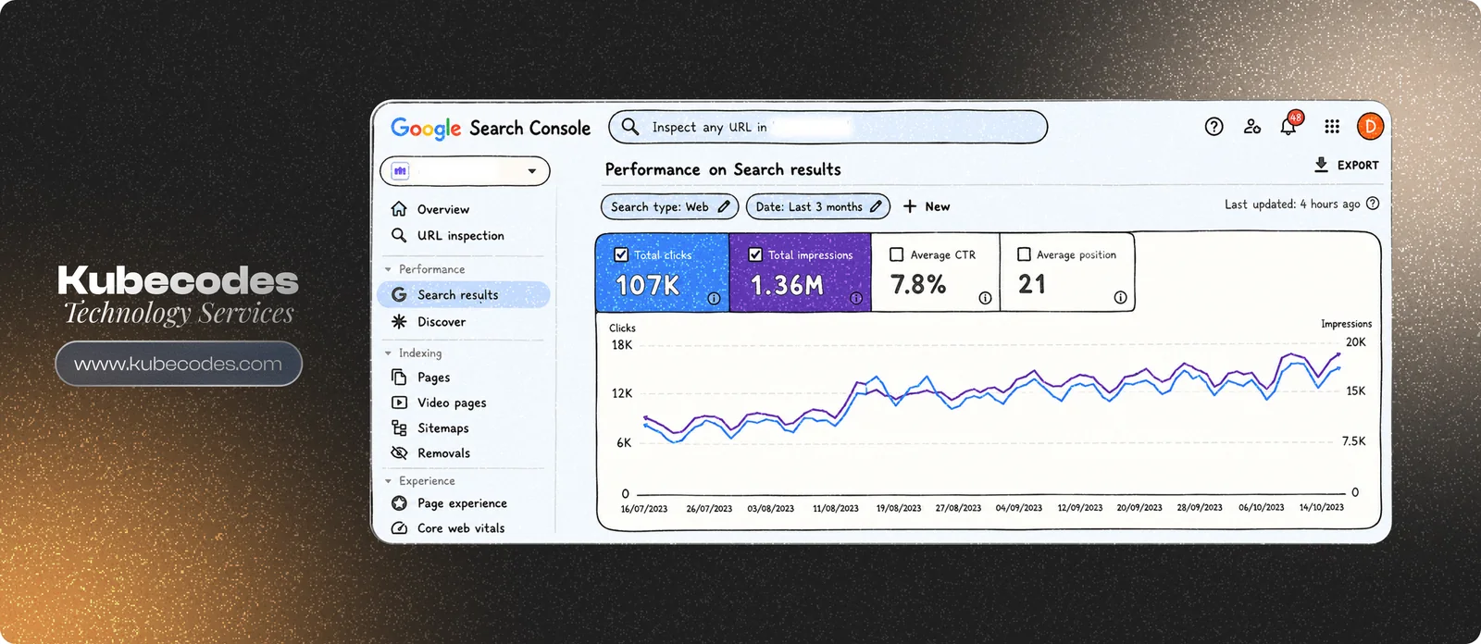The height and width of the screenshot is (644, 1481).
Task: Click the Search type: Web filter chip
Action: [670, 206]
